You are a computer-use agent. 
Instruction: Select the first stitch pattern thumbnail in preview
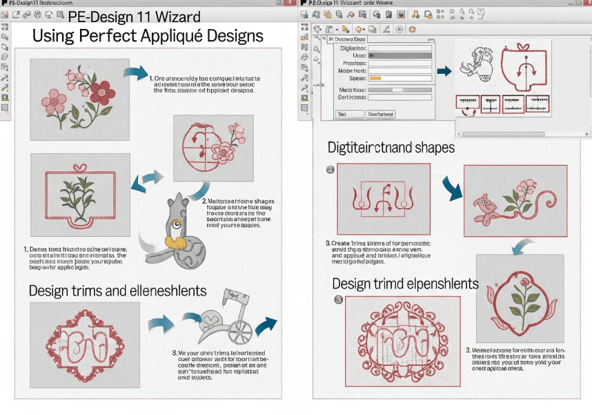click(468, 102)
